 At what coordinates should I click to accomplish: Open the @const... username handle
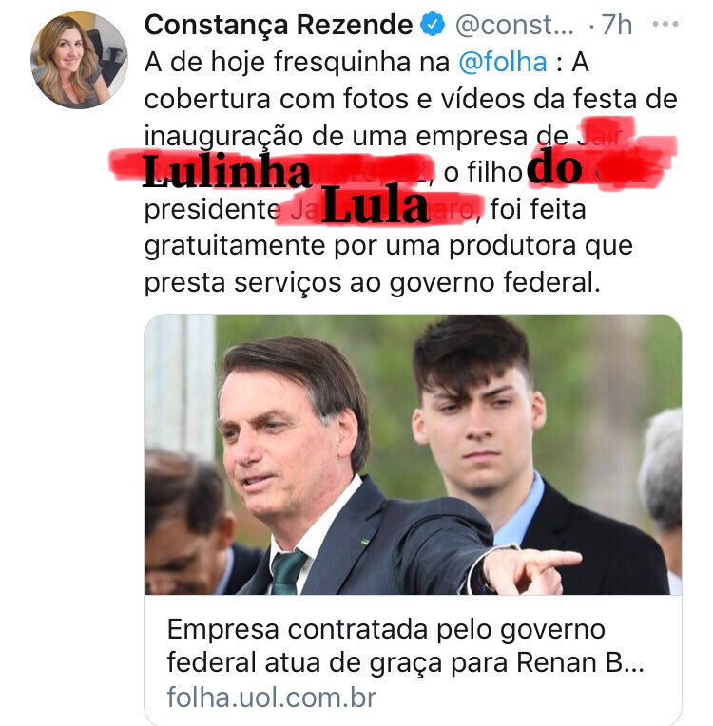514,25
